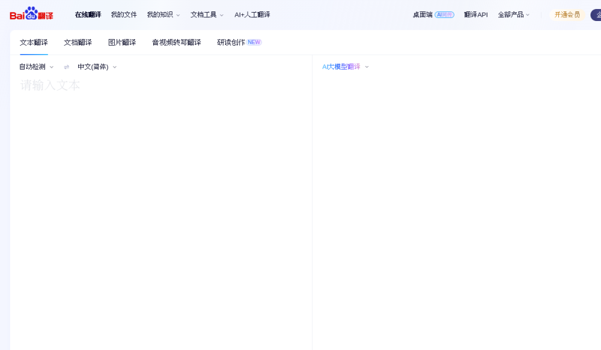Click the Baidu Translate logo

31,14
